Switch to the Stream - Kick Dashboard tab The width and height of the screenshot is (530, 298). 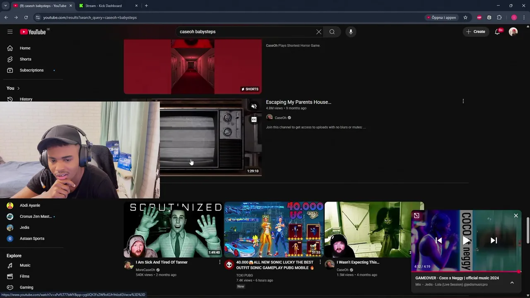pos(108,6)
